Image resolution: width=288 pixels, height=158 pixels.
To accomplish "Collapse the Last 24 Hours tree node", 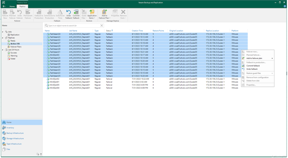I will coord(3,50).
